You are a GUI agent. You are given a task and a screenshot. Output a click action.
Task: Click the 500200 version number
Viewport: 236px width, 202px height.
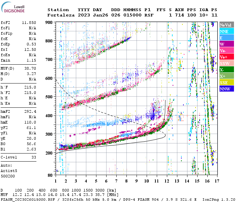pyautogui.click(x=8, y=176)
